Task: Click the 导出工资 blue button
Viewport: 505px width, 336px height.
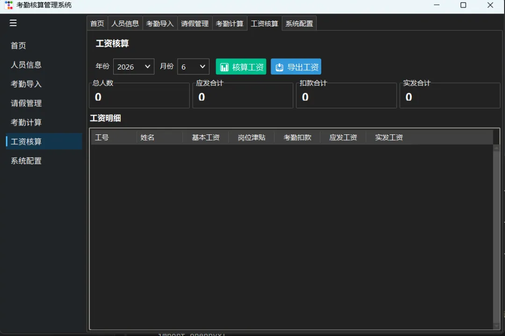Action: 296,67
